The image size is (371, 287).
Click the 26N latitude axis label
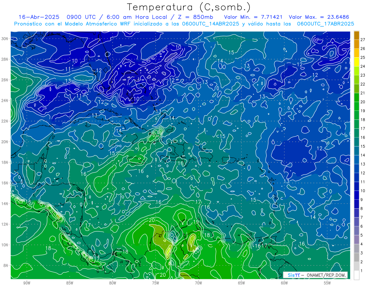[5, 80]
